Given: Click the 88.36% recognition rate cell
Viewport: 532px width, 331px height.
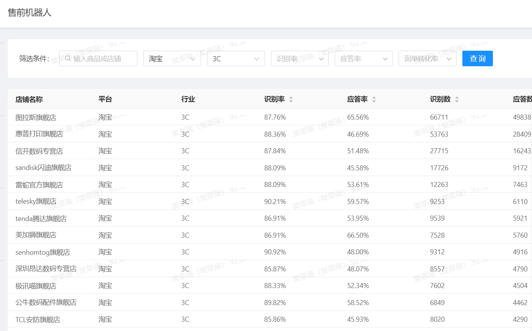Looking at the screenshot, I should (275, 134).
